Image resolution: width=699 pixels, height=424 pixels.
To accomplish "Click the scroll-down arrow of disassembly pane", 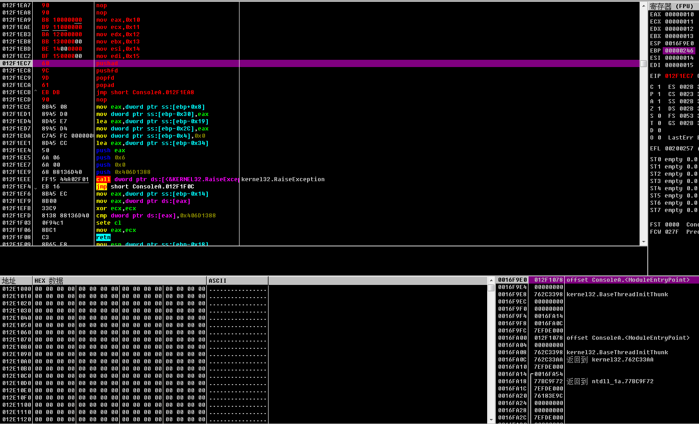I will (x=643, y=242).
